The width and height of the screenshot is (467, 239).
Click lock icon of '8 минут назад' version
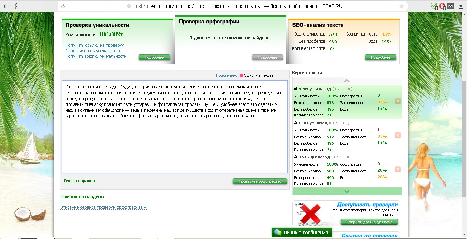pyautogui.click(x=296, y=123)
